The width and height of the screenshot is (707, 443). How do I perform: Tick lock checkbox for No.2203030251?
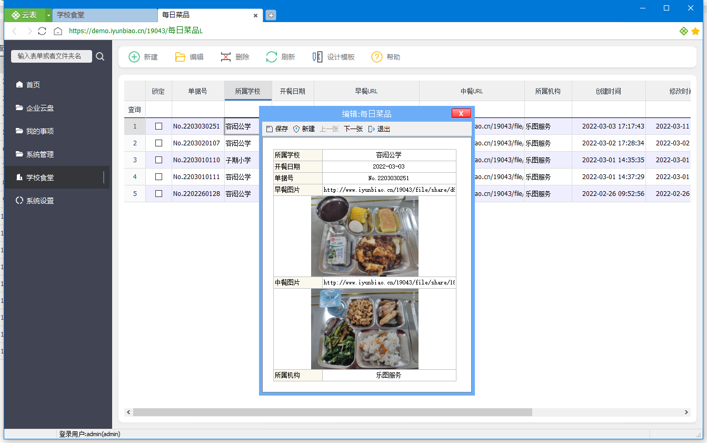[x=158, y=126]
